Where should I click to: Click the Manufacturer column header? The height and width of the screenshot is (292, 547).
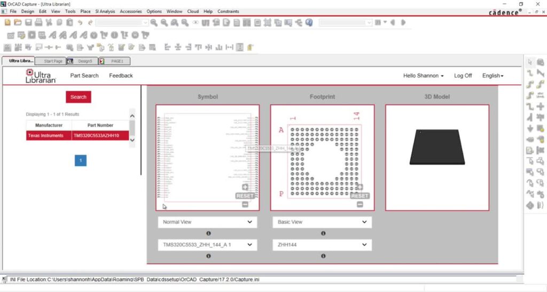pos(49,125)
